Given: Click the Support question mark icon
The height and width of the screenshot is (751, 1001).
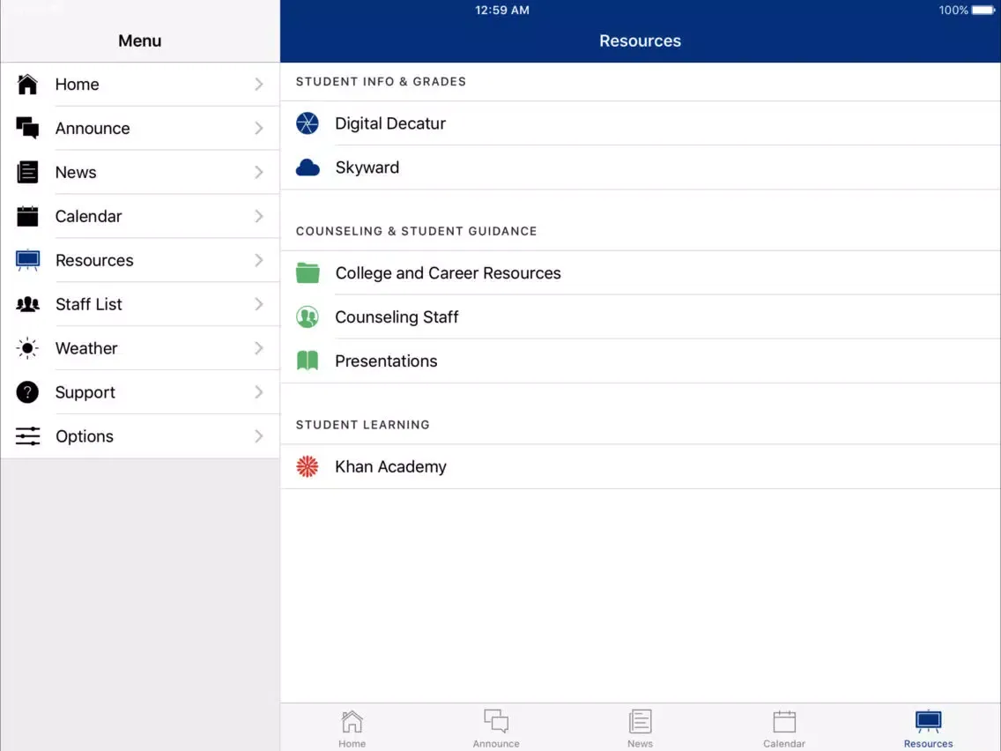Looking at the screenshot, I should (x=27, y=392).
